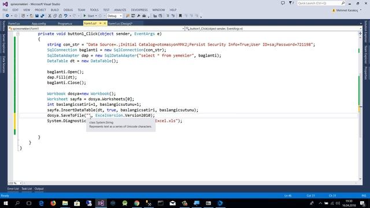Open the FILE menu

click(x=5, y=10)
